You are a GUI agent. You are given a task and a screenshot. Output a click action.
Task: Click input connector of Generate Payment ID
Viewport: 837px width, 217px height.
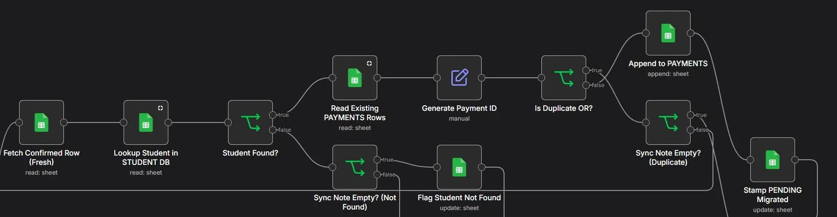437,78
